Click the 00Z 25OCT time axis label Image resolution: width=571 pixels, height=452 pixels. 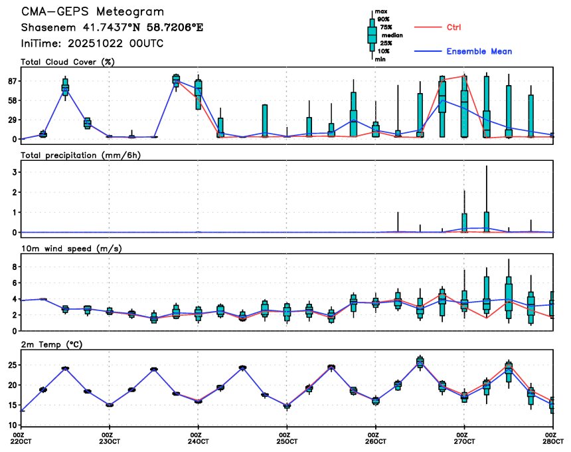click(x=287, y=438)
